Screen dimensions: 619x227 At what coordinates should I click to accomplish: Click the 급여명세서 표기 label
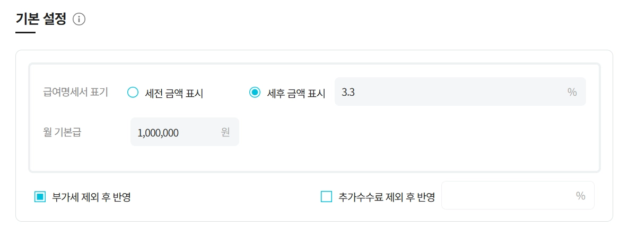coord(75,92)
